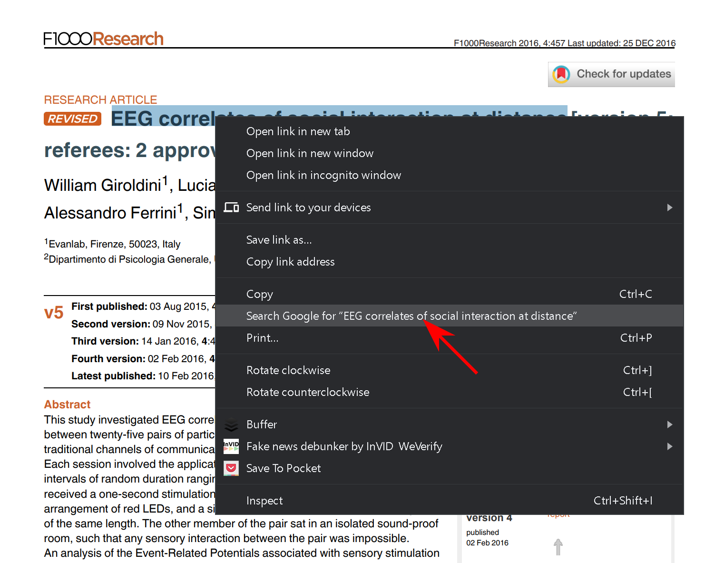705x563 pixels.
Task: Choose Rotate clockwise from the menu
Action: [x=288, y=370]
